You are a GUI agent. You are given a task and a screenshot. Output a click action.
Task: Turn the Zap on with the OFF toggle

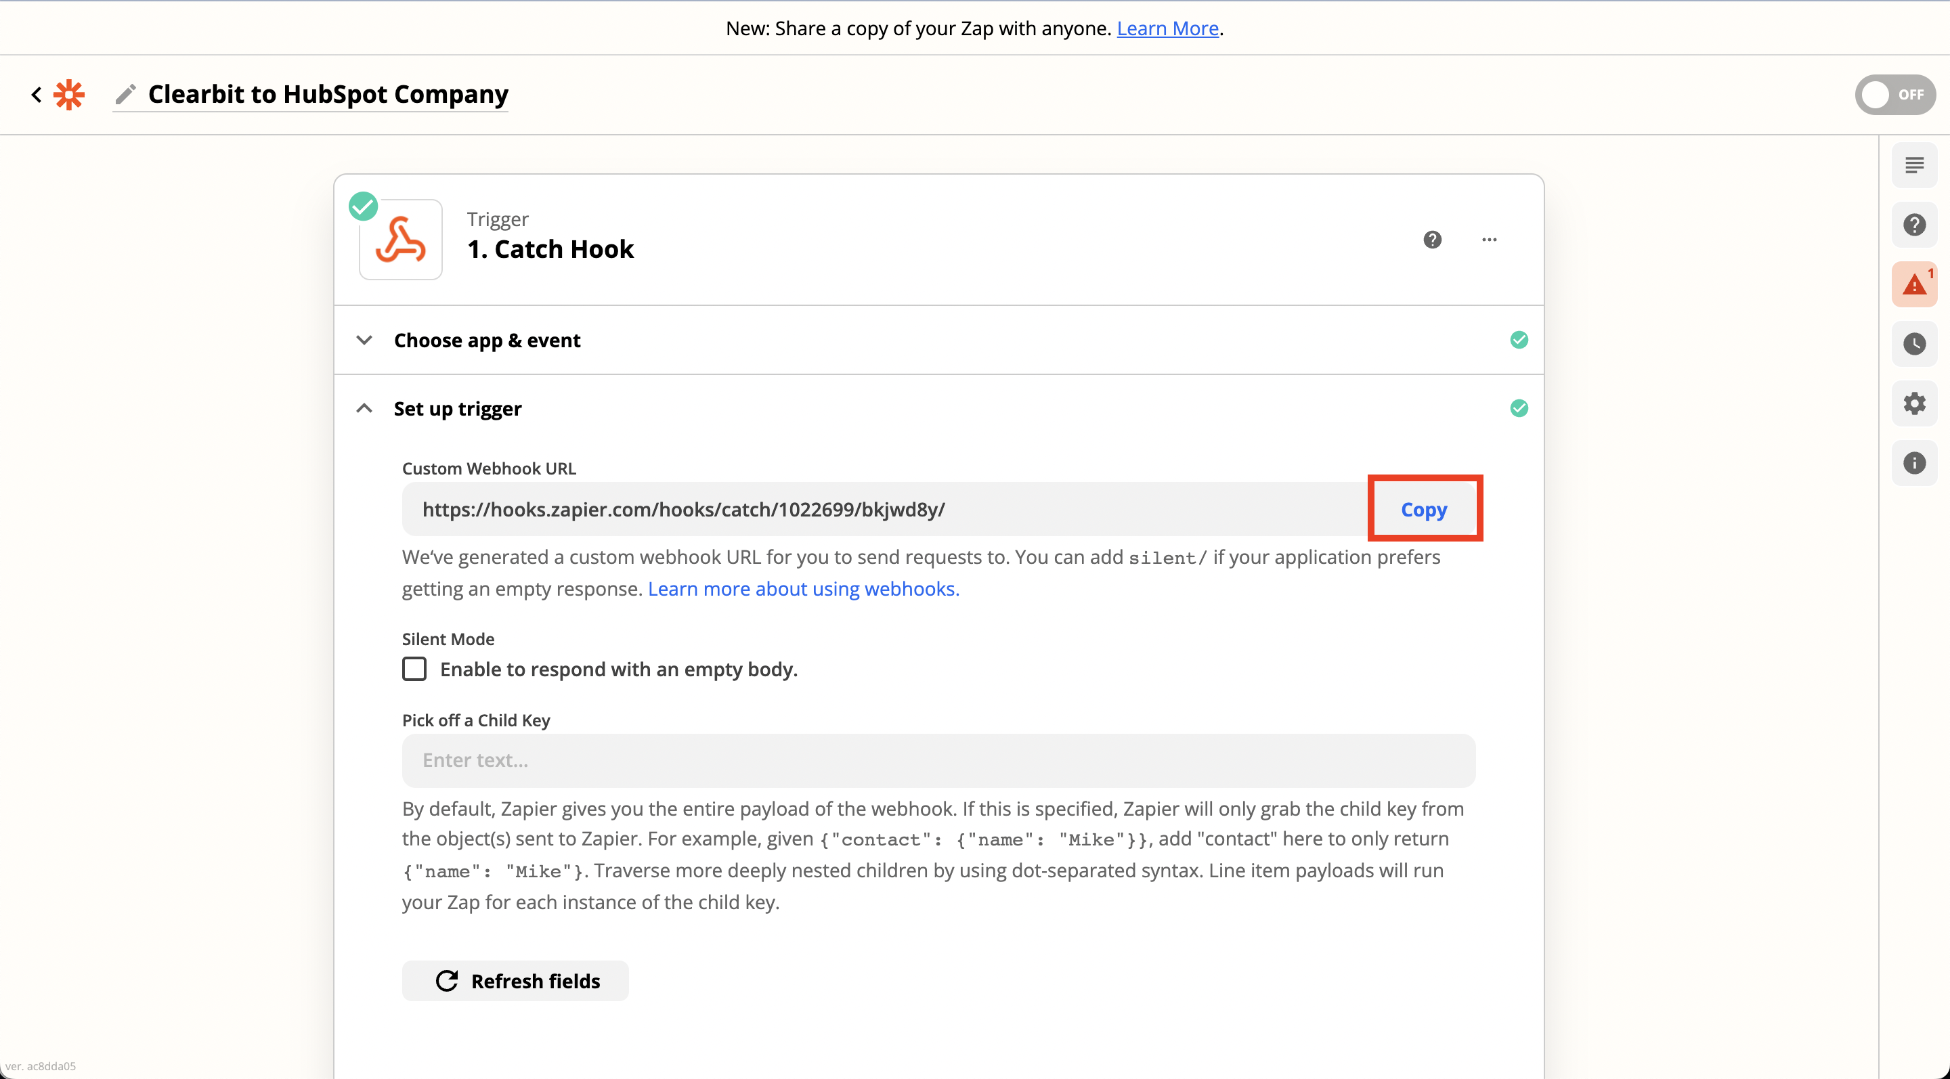[1894, 95]
